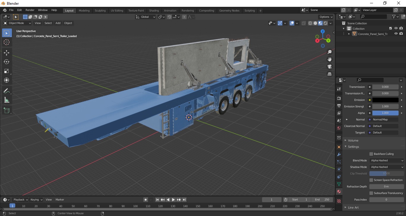Switch to the Shading workspace tab
The height and width of the screenshot is (216, 406).
[x=154, y=11]
